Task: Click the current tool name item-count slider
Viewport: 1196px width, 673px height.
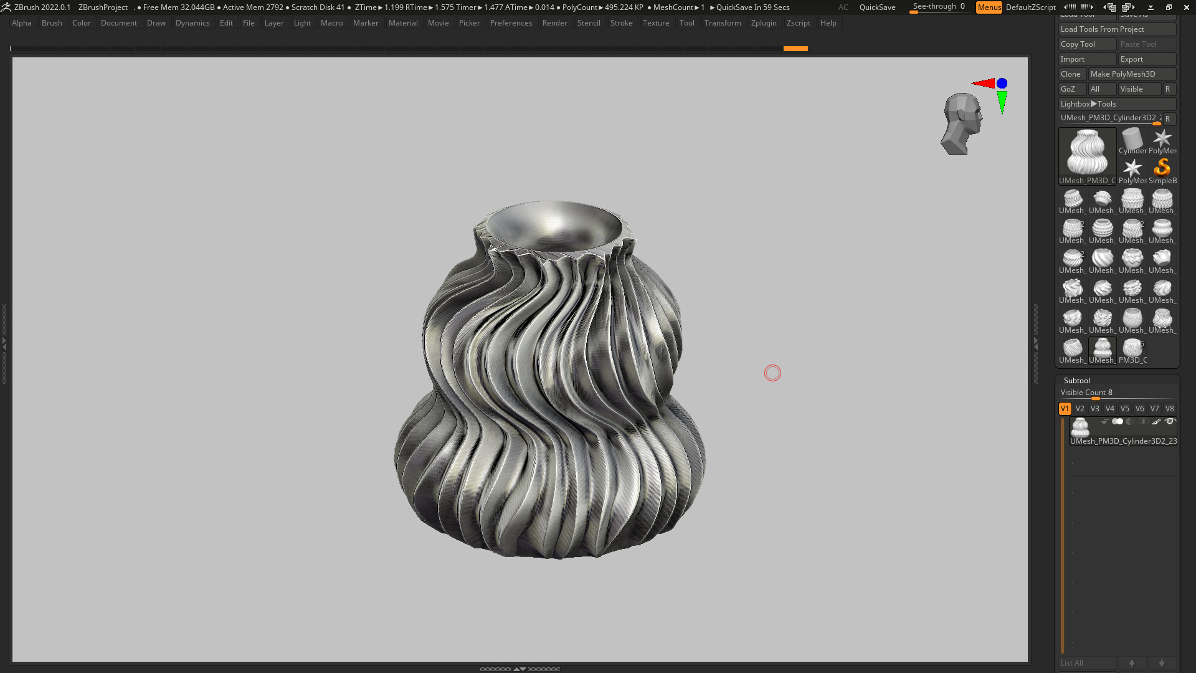Action: click(x=1111, y=118)
